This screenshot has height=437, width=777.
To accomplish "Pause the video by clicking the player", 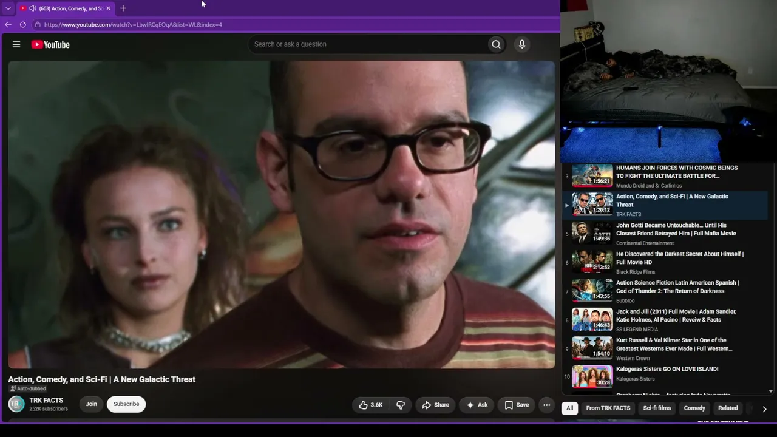I will point(281,214).
